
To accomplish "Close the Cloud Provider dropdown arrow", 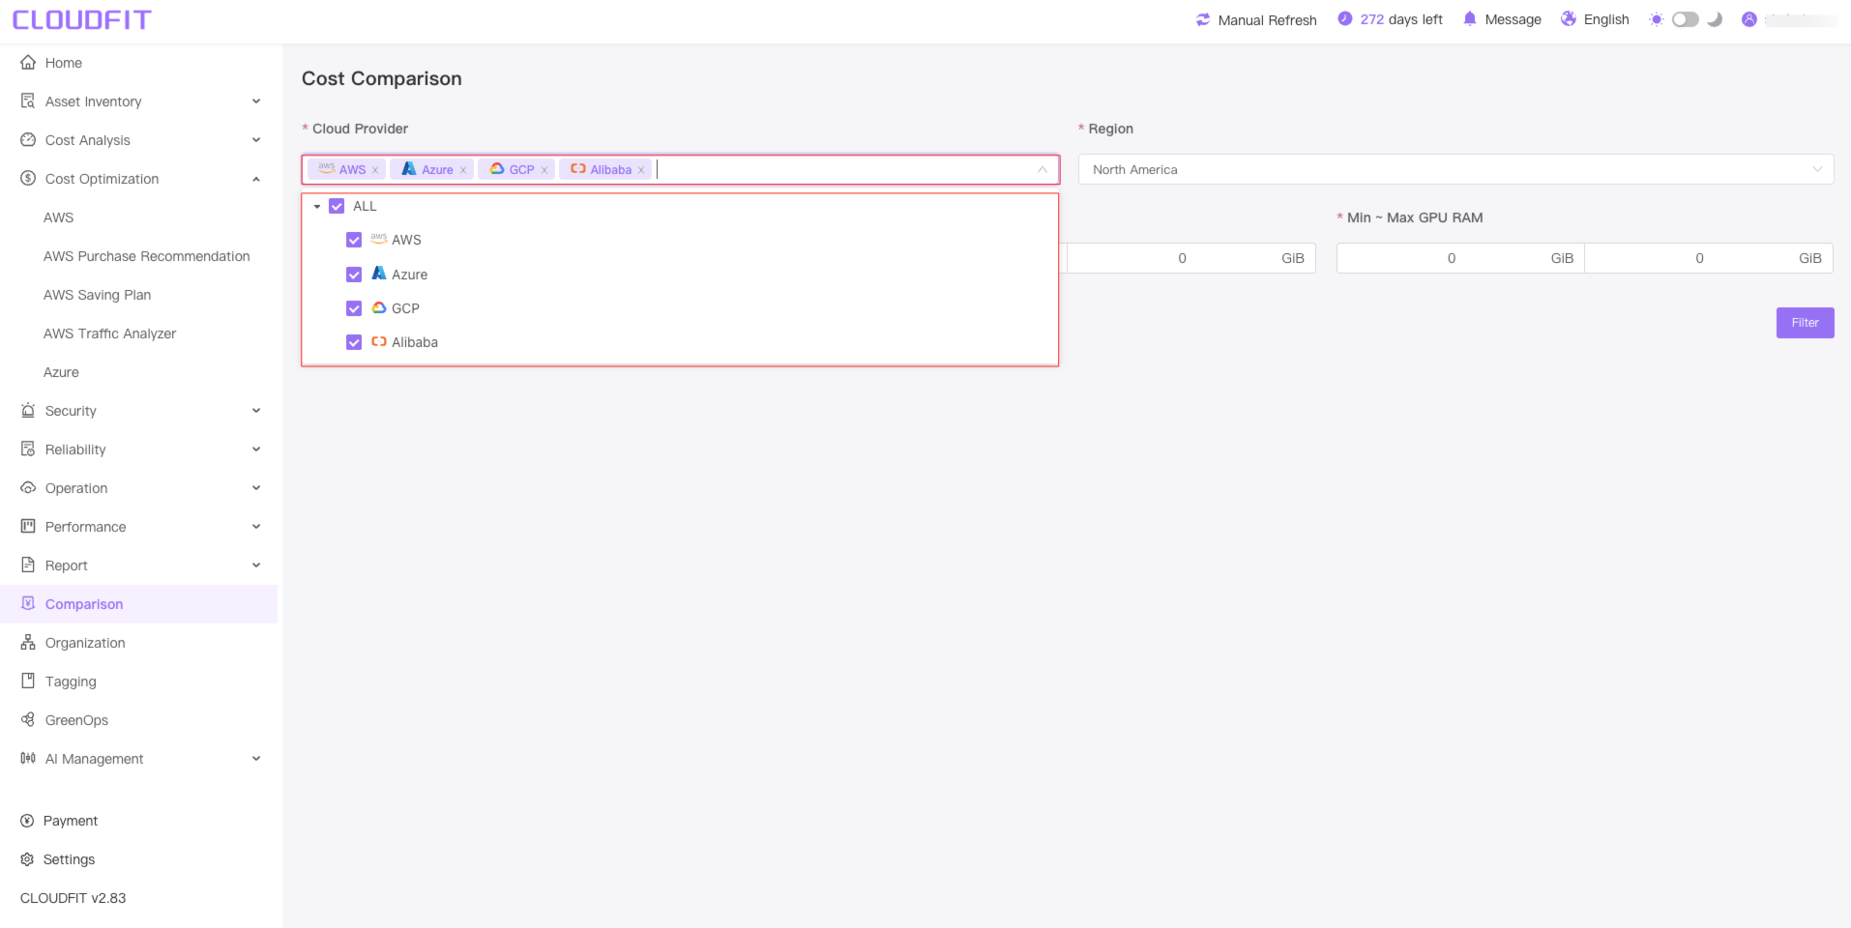I will (x=1043, y=169).
